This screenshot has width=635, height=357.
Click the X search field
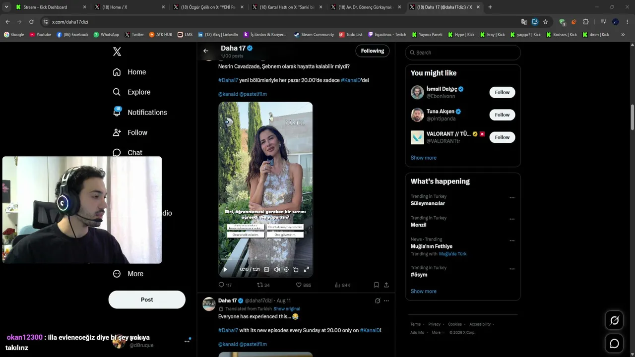point(463,53)
